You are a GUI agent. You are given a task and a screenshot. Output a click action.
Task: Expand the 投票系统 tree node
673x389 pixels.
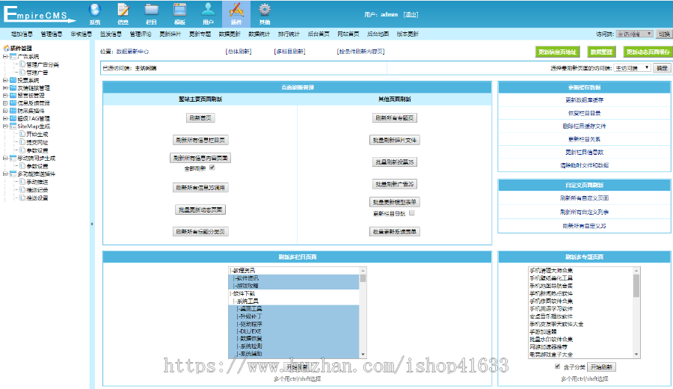tap(5, 80)
